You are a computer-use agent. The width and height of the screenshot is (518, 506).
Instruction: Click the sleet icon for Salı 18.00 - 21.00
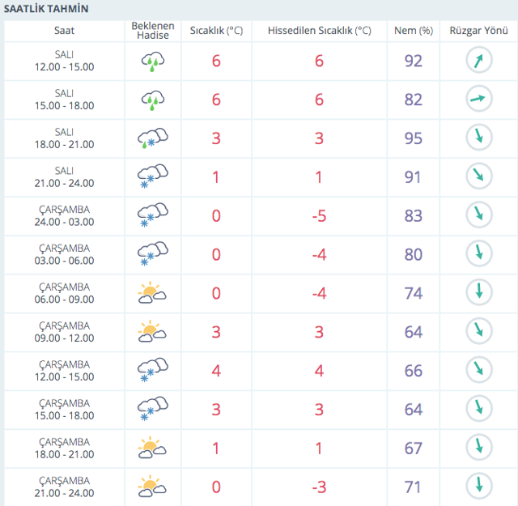pos(152,138)
